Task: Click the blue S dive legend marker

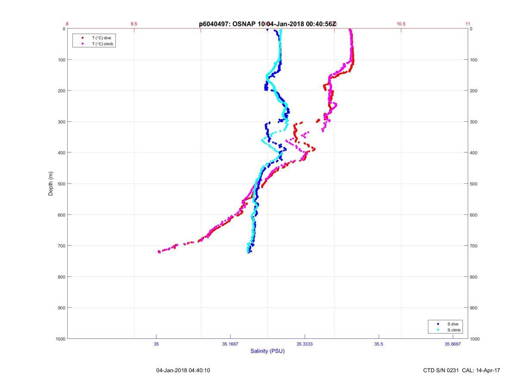Action: (x=438, y=324)
